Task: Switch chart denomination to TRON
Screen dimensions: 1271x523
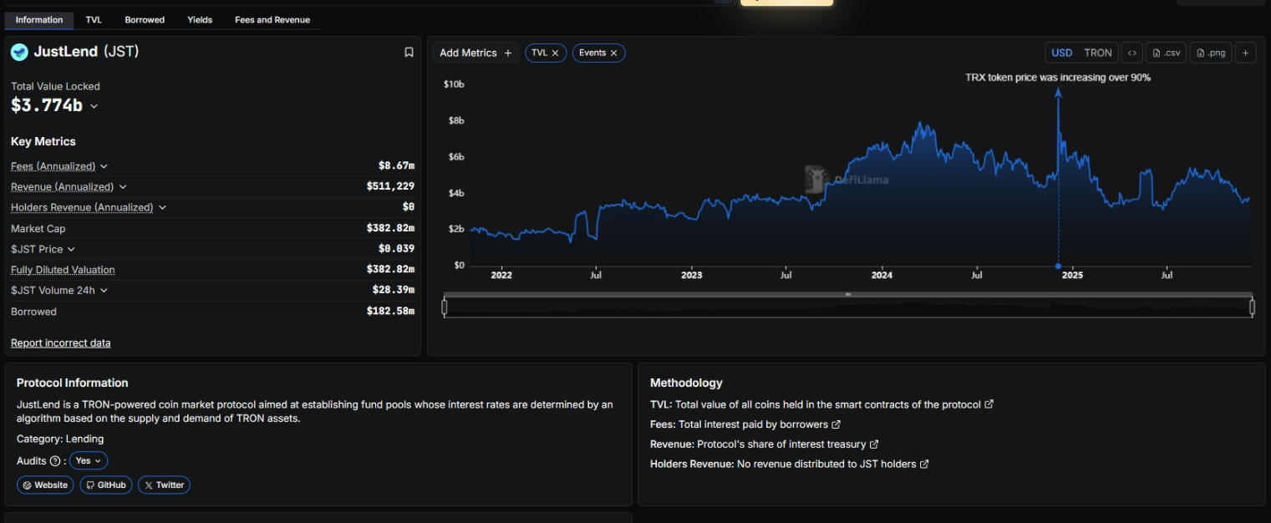Action: pos(1097,53)
